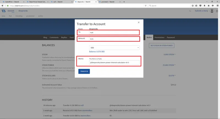
Task: Open the Comments tab
Action: pyautogui.click(x=54, y=37)
